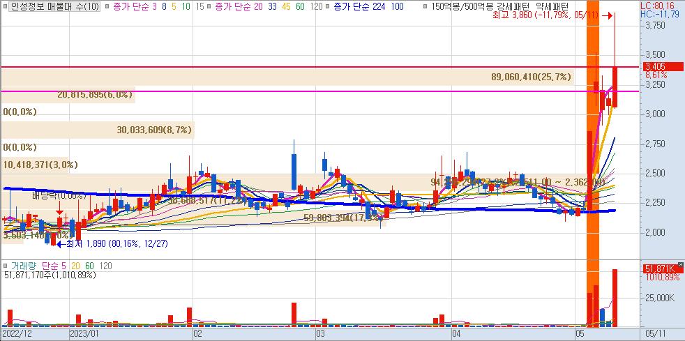
Task: Click the 120 value in volume legend
Action: (x=106, y=266)
